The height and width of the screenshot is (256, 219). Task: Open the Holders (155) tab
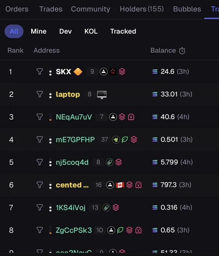(x=142, y=9)
